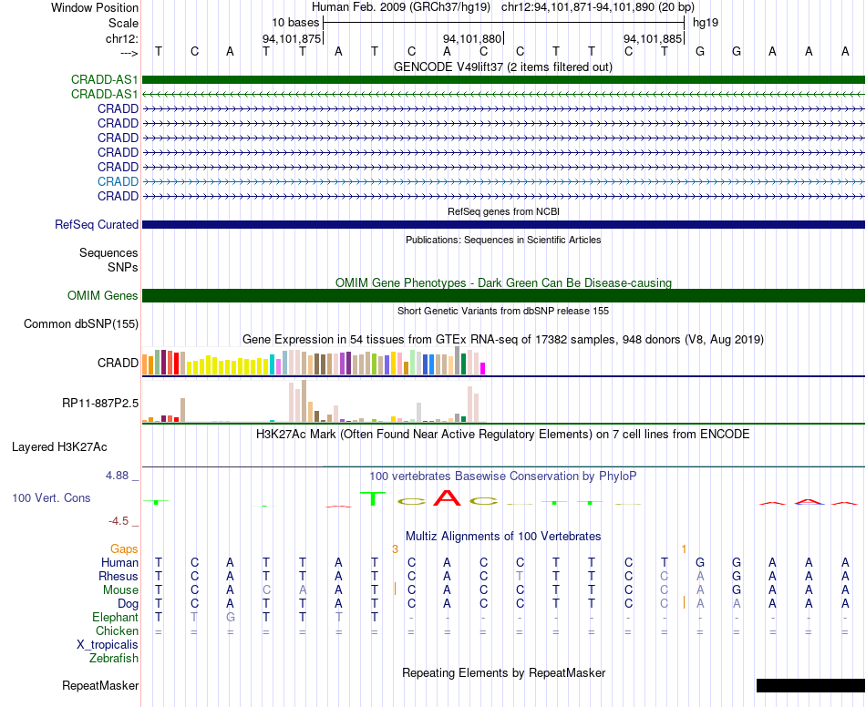
Task: Click the 'RefSeq Curated' track label
Action: [96, 225]
